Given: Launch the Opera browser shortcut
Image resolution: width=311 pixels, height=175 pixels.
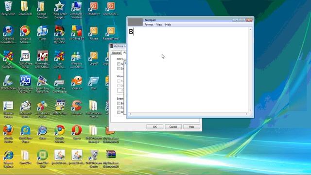Looking at the screenshot, I should (77, 132).
